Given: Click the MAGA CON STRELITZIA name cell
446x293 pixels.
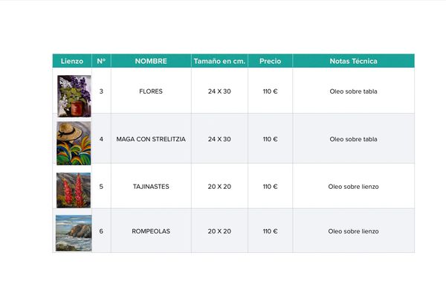Looking at the screenshot, I should point(151,139).
